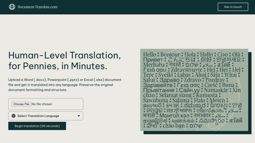Click the Choose File button
The width and height of the screenshot is (255, 143).
pos(21,104)
